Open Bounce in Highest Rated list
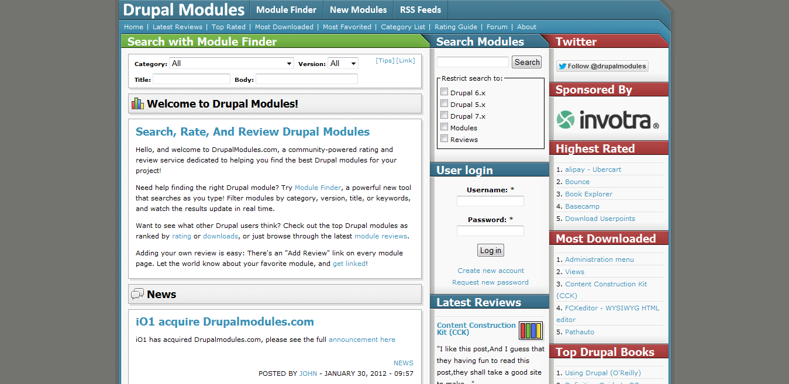Viewport: 789px width, 384px height. click(577, 182)
